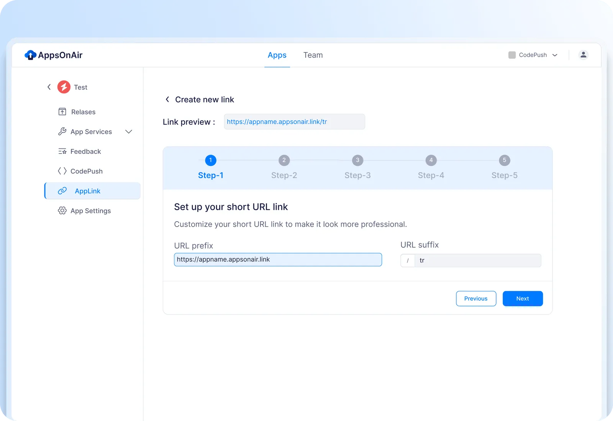Click the Step-4 label

(x=431, y=175)
